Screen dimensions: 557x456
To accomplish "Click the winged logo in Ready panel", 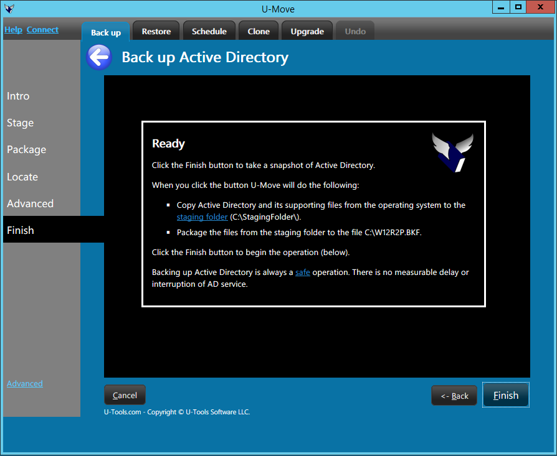I will (x=453, y=152).
